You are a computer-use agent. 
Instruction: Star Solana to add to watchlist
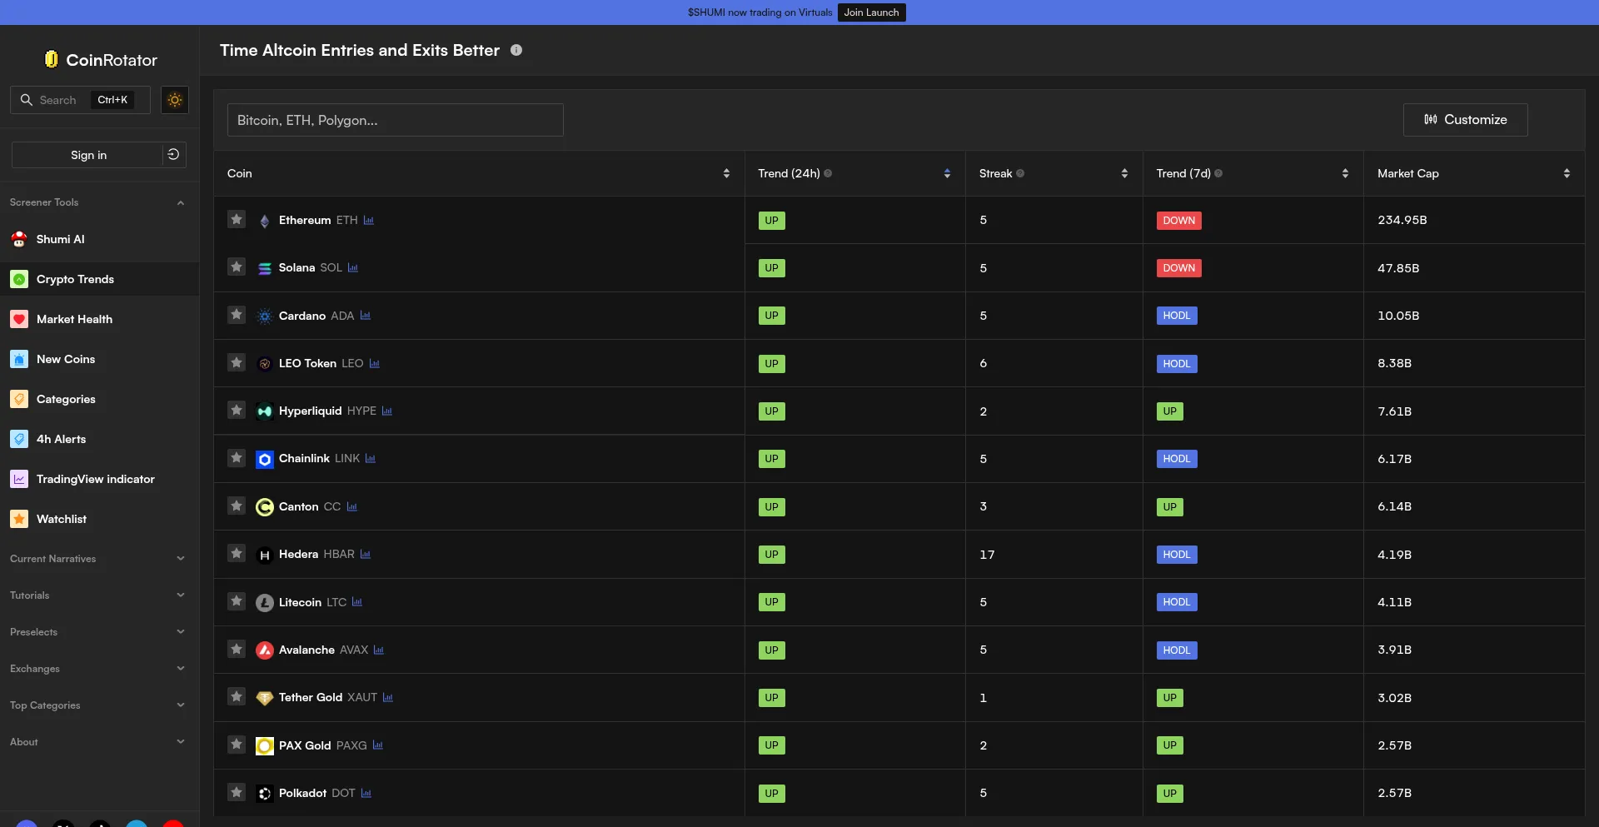tap(237, 267)
